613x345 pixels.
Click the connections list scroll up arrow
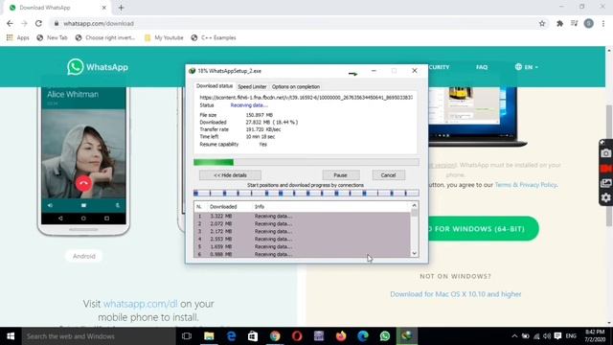coord(414,206)
